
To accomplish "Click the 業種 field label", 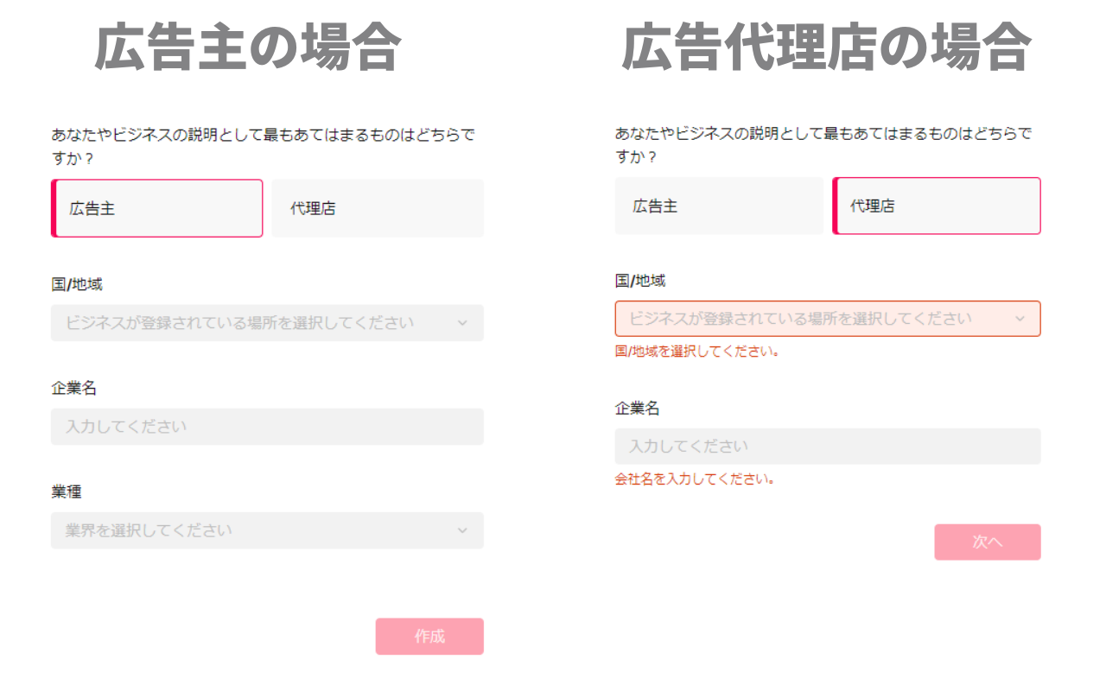I will [x=67, y=491].
